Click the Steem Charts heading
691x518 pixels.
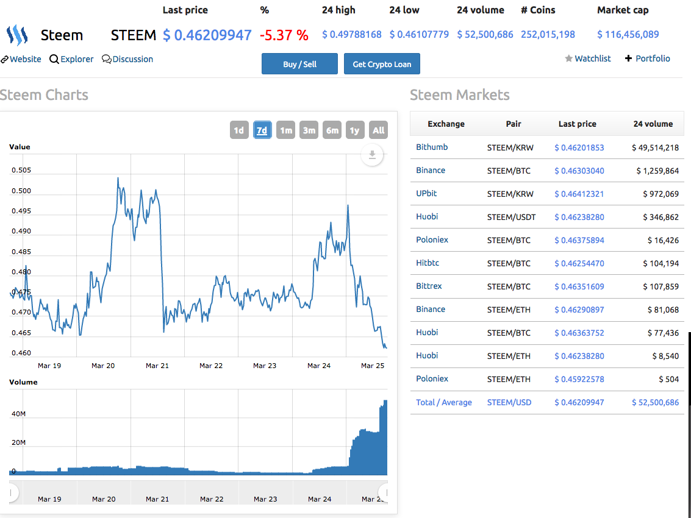(x=44, y=94)
